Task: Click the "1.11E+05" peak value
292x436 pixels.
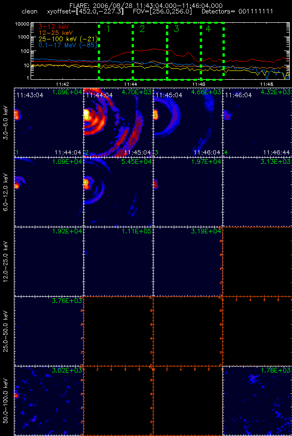Action: pyautogui.click(x=137, y=231)
